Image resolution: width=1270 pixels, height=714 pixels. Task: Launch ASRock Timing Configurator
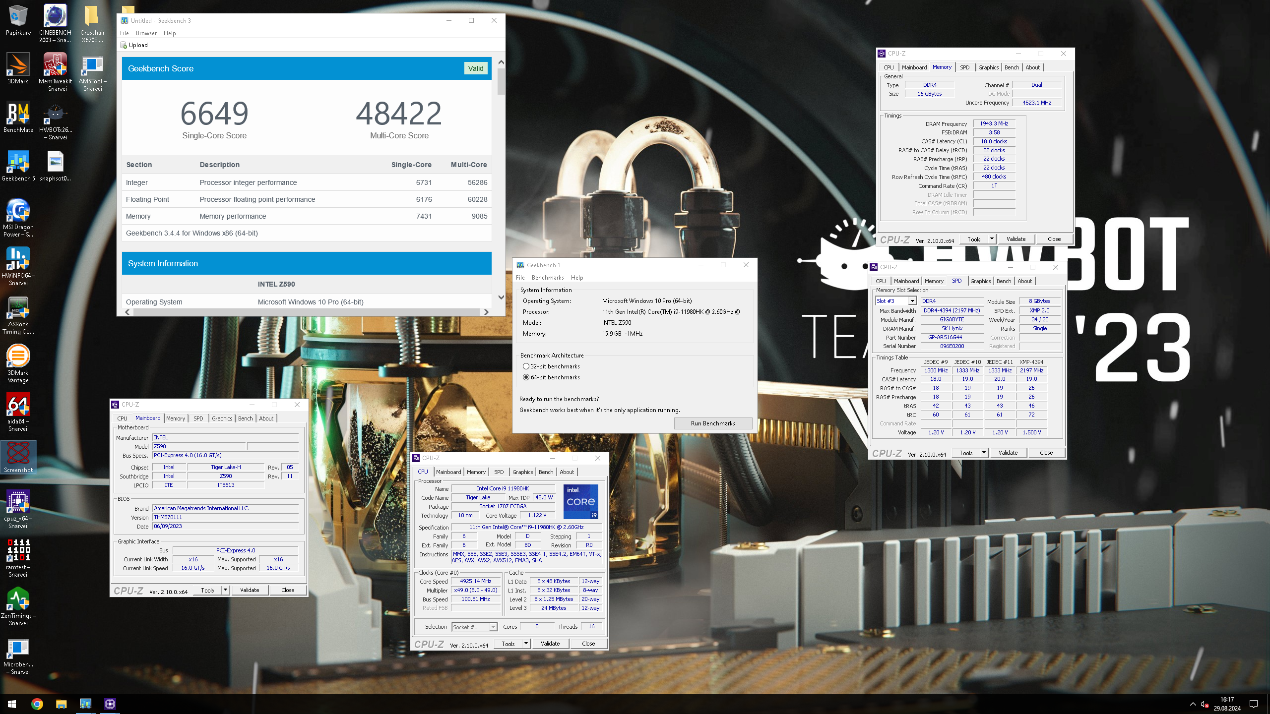[18, 315]
